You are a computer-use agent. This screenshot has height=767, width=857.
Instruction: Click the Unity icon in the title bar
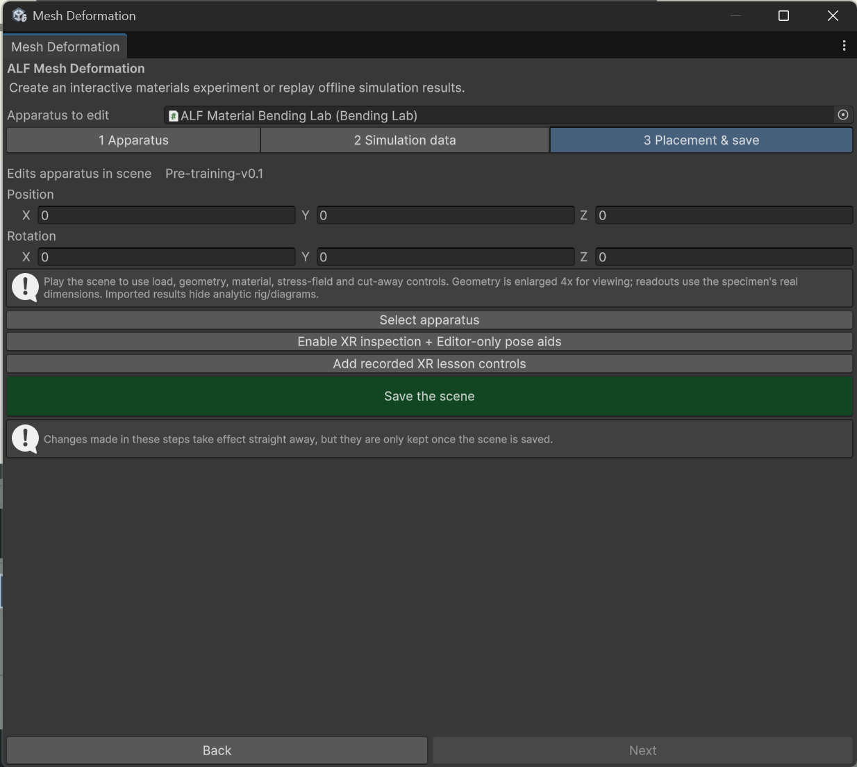coord(19,15)
